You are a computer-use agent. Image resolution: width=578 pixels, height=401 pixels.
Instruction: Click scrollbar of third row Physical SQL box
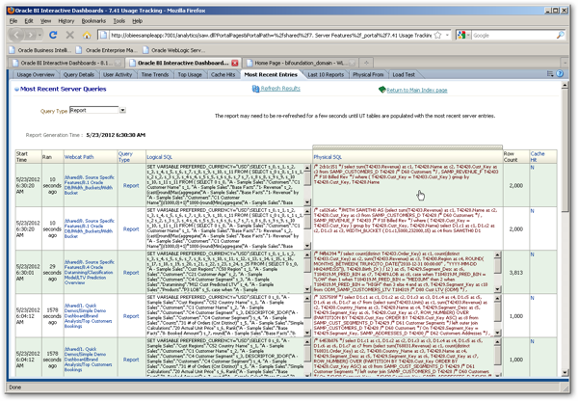pyautogui.click(x=497, y=272)
